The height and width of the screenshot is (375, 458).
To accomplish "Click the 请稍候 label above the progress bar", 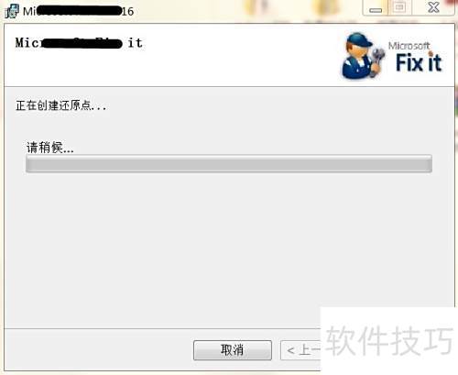I will click(50, 148).
